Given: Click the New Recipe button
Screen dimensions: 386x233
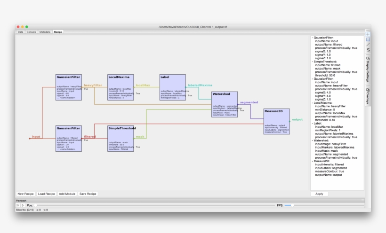Looking at the screenshot, I should tap(26, 194).
